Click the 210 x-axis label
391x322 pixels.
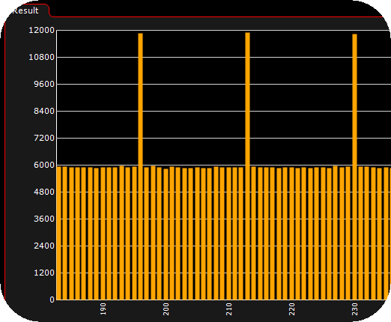click(229, 309)
